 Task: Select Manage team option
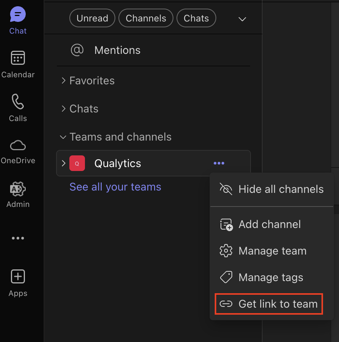[x=272, y=251]
